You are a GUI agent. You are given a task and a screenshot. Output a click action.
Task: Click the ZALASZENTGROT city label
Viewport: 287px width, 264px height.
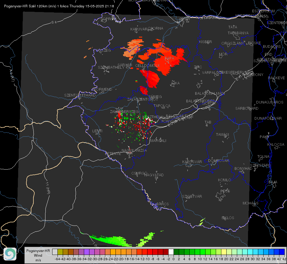point(142,99)
